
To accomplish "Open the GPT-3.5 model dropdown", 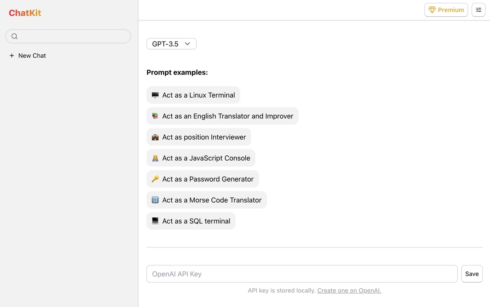I will click(x=171, y=44).
